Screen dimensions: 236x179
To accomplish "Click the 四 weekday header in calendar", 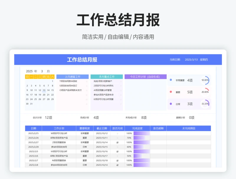I will tap(44, 77).
